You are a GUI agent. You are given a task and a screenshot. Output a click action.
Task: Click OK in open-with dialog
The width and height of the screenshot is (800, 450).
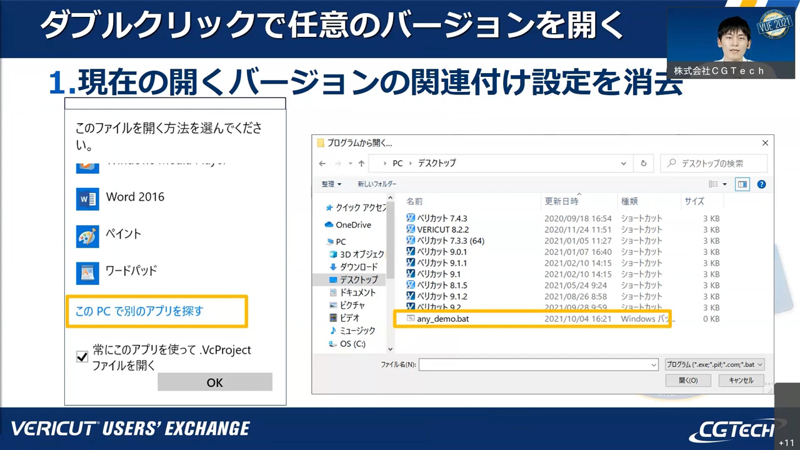click(215, 382)
